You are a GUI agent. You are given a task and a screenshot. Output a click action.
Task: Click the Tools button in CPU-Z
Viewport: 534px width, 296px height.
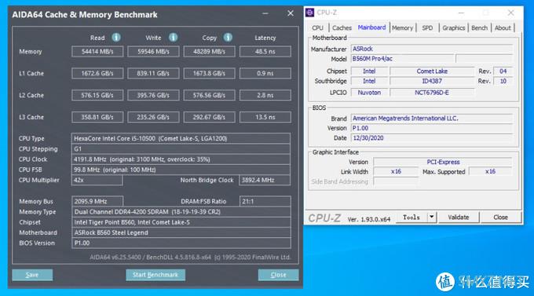click(411, 217)
